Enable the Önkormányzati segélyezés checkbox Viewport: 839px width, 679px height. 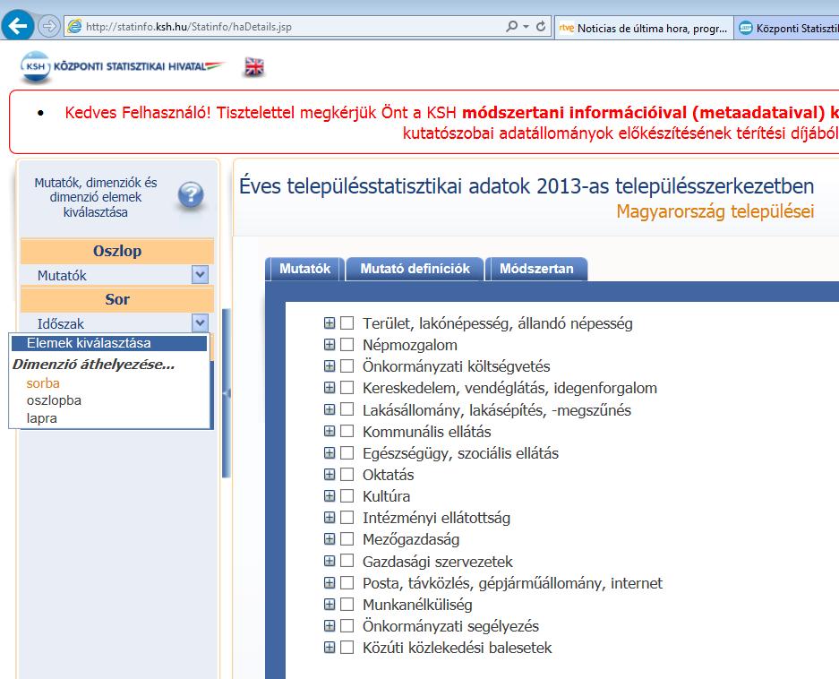click(x=347, y=626)
